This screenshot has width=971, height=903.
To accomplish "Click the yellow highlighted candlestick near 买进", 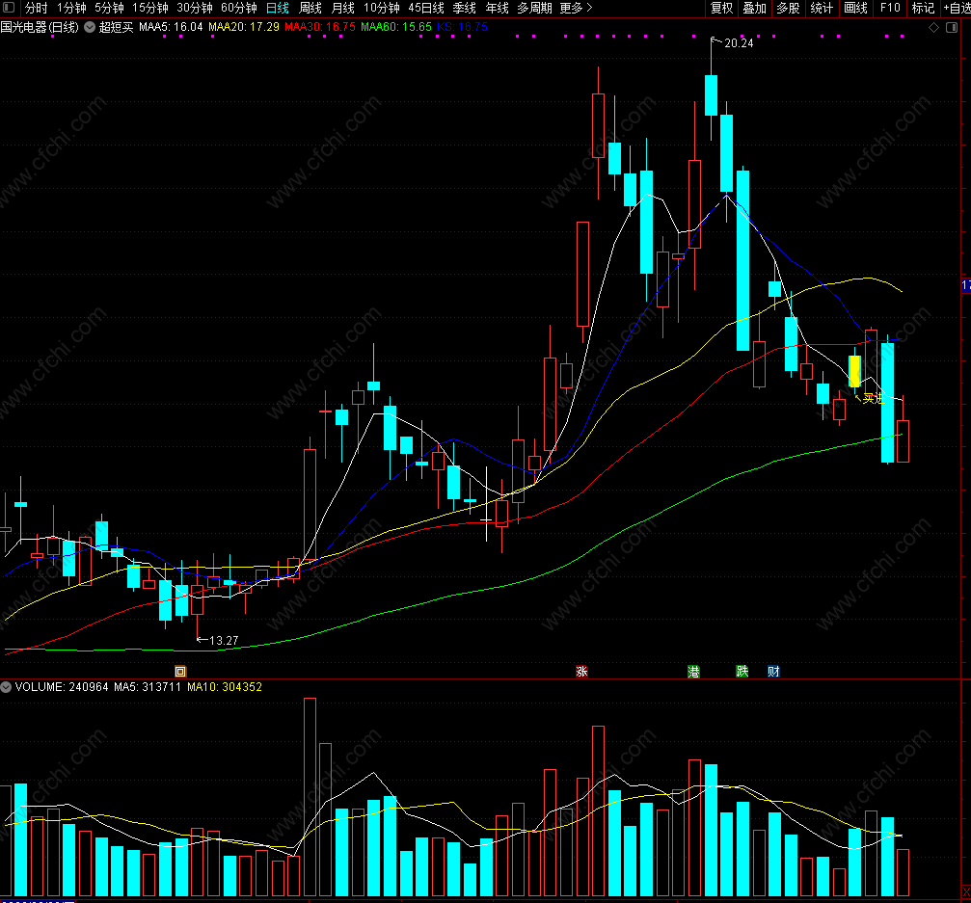I will point(854,371).
